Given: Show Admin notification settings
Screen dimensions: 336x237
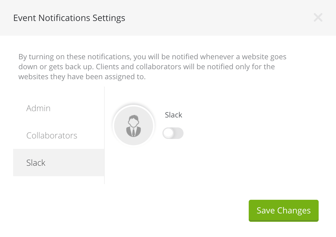Looking at the screenshot, I should pos(38,108).
